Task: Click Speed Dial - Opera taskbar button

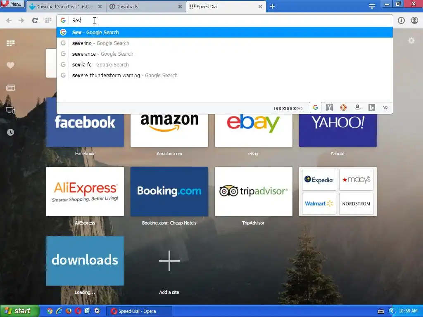Action: [x=139, y=311]
